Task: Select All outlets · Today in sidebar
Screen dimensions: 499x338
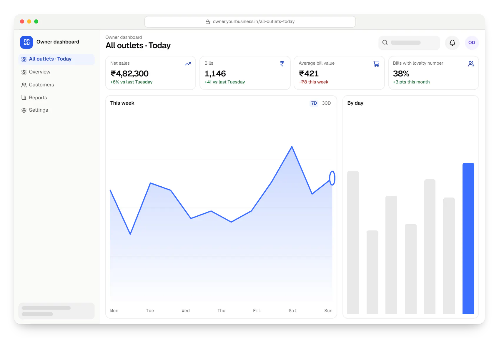Action: [x=56, y=59]
